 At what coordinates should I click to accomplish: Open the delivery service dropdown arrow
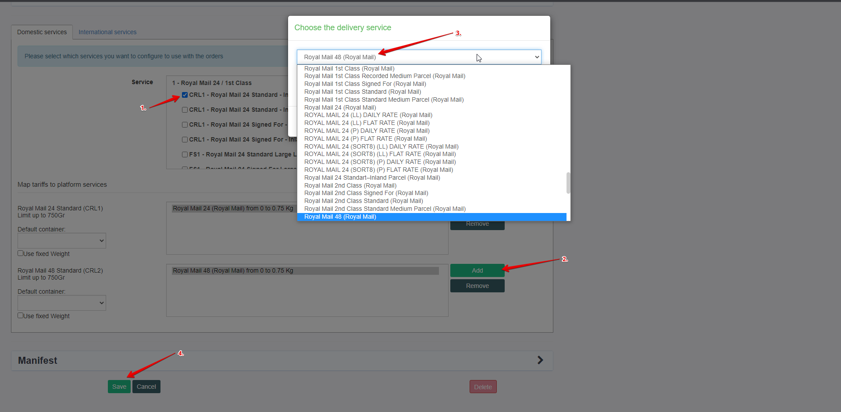click(537, 57)
